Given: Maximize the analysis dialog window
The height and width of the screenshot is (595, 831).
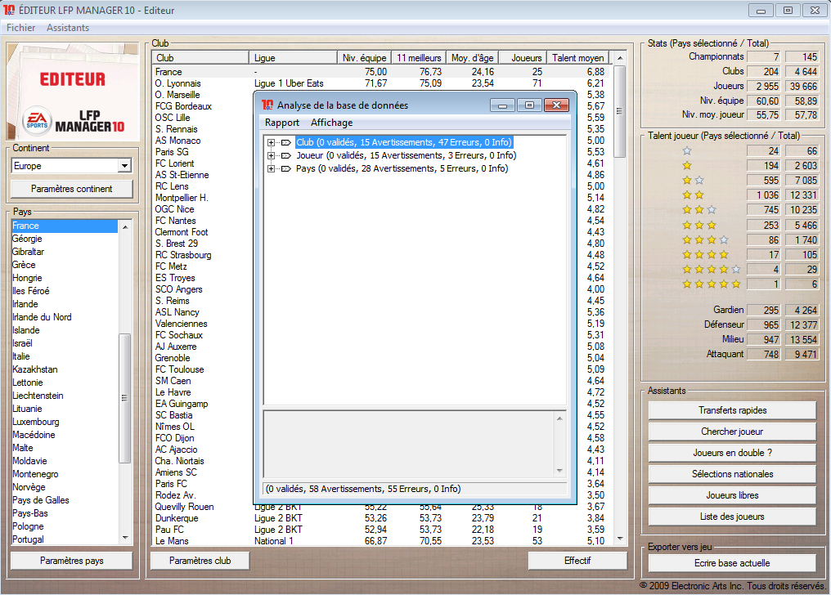Looking at the screenshot, I should tap(529, 105).
